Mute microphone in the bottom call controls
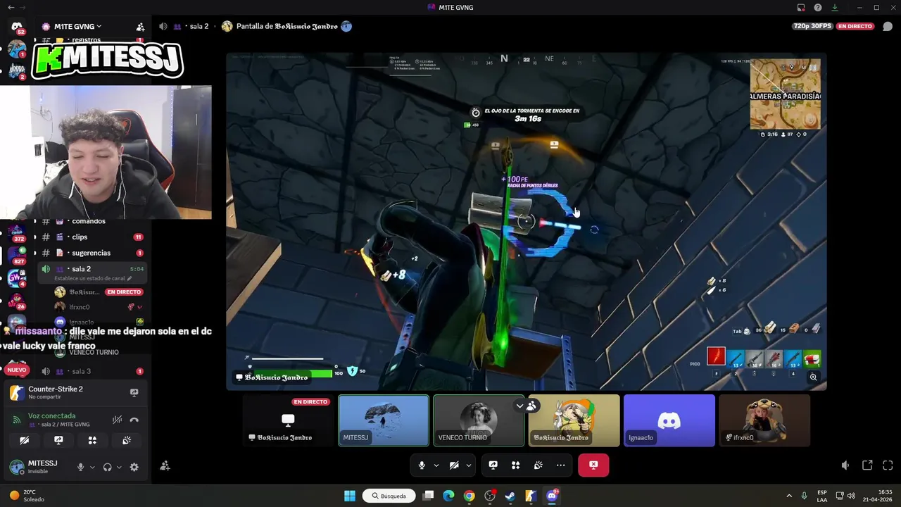Viewport: 901px width, 507px height. pos(422,465)
